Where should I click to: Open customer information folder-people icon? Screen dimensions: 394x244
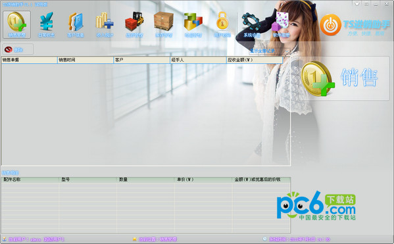[76, 24]
